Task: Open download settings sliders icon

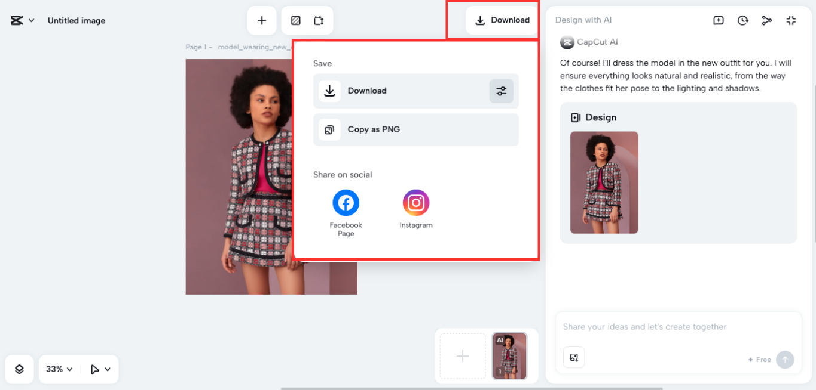Action: [x=501, y=91]
